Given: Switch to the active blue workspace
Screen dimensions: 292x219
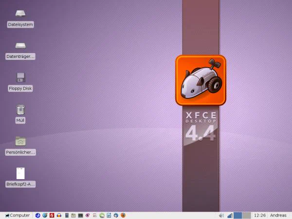Looking at the screenshot, I should tap(238, 215).
